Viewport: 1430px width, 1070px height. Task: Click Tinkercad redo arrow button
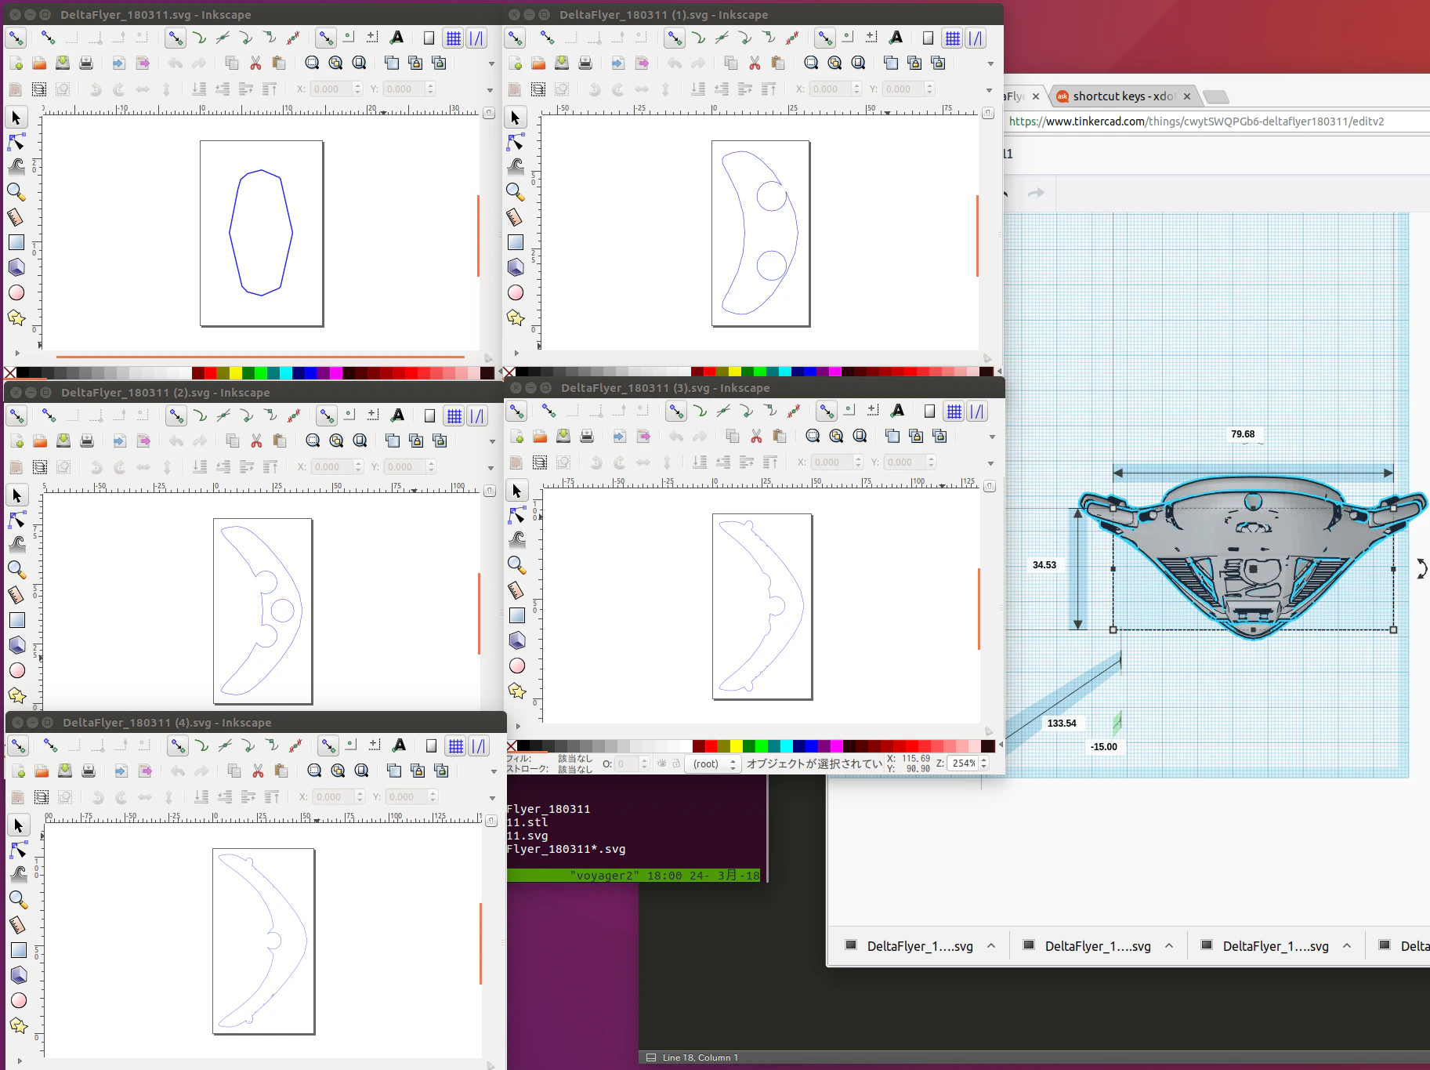(x=1036, y=193)
